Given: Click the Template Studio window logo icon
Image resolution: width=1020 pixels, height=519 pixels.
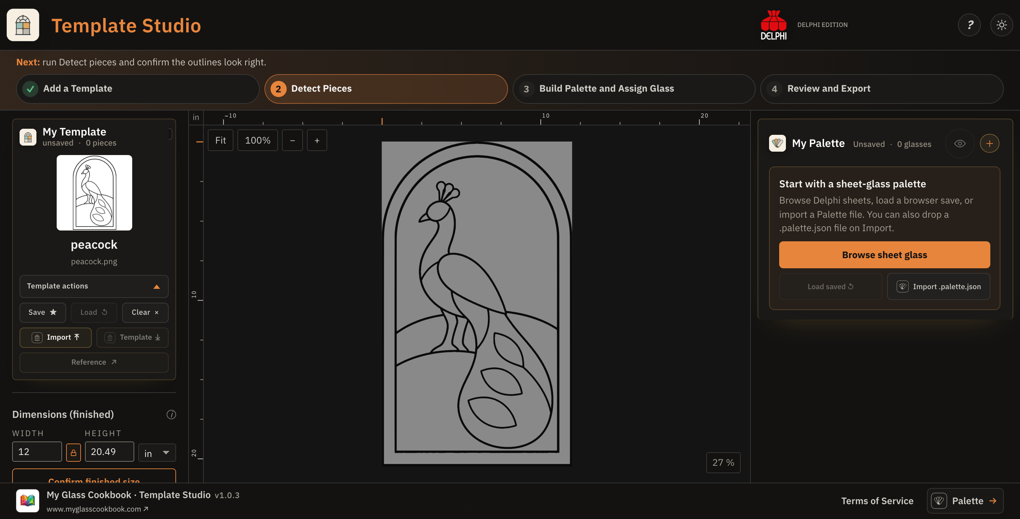Looking at the screenshot, I should (23, 25).
